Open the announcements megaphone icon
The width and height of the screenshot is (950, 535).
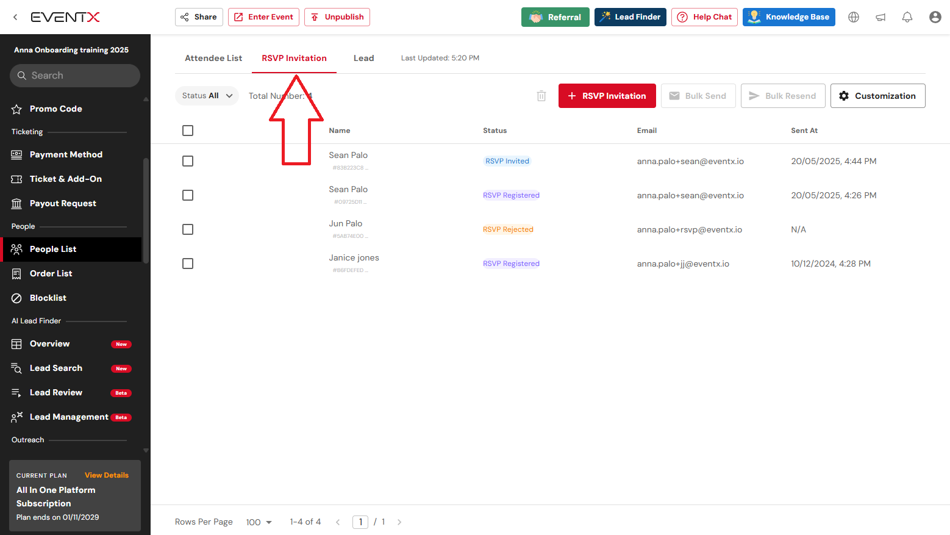coord(880,17)
